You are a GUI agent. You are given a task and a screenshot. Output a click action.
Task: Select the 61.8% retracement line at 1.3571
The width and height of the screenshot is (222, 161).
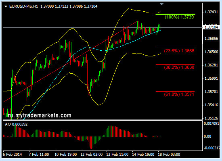coord(175,92)
